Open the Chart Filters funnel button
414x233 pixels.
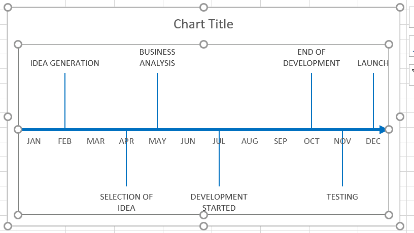pos(411,74)
